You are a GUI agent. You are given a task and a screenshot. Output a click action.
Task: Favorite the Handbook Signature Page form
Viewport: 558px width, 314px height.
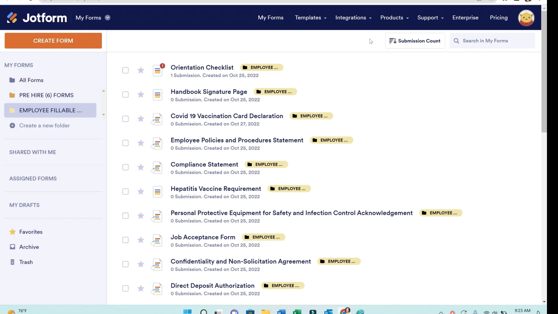click(140, 94)
